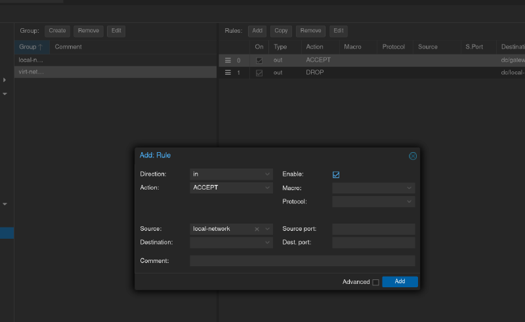525x322 pixels.
Task: Grab the drag handle of rule 0
Action: click(x=228, y=60)
